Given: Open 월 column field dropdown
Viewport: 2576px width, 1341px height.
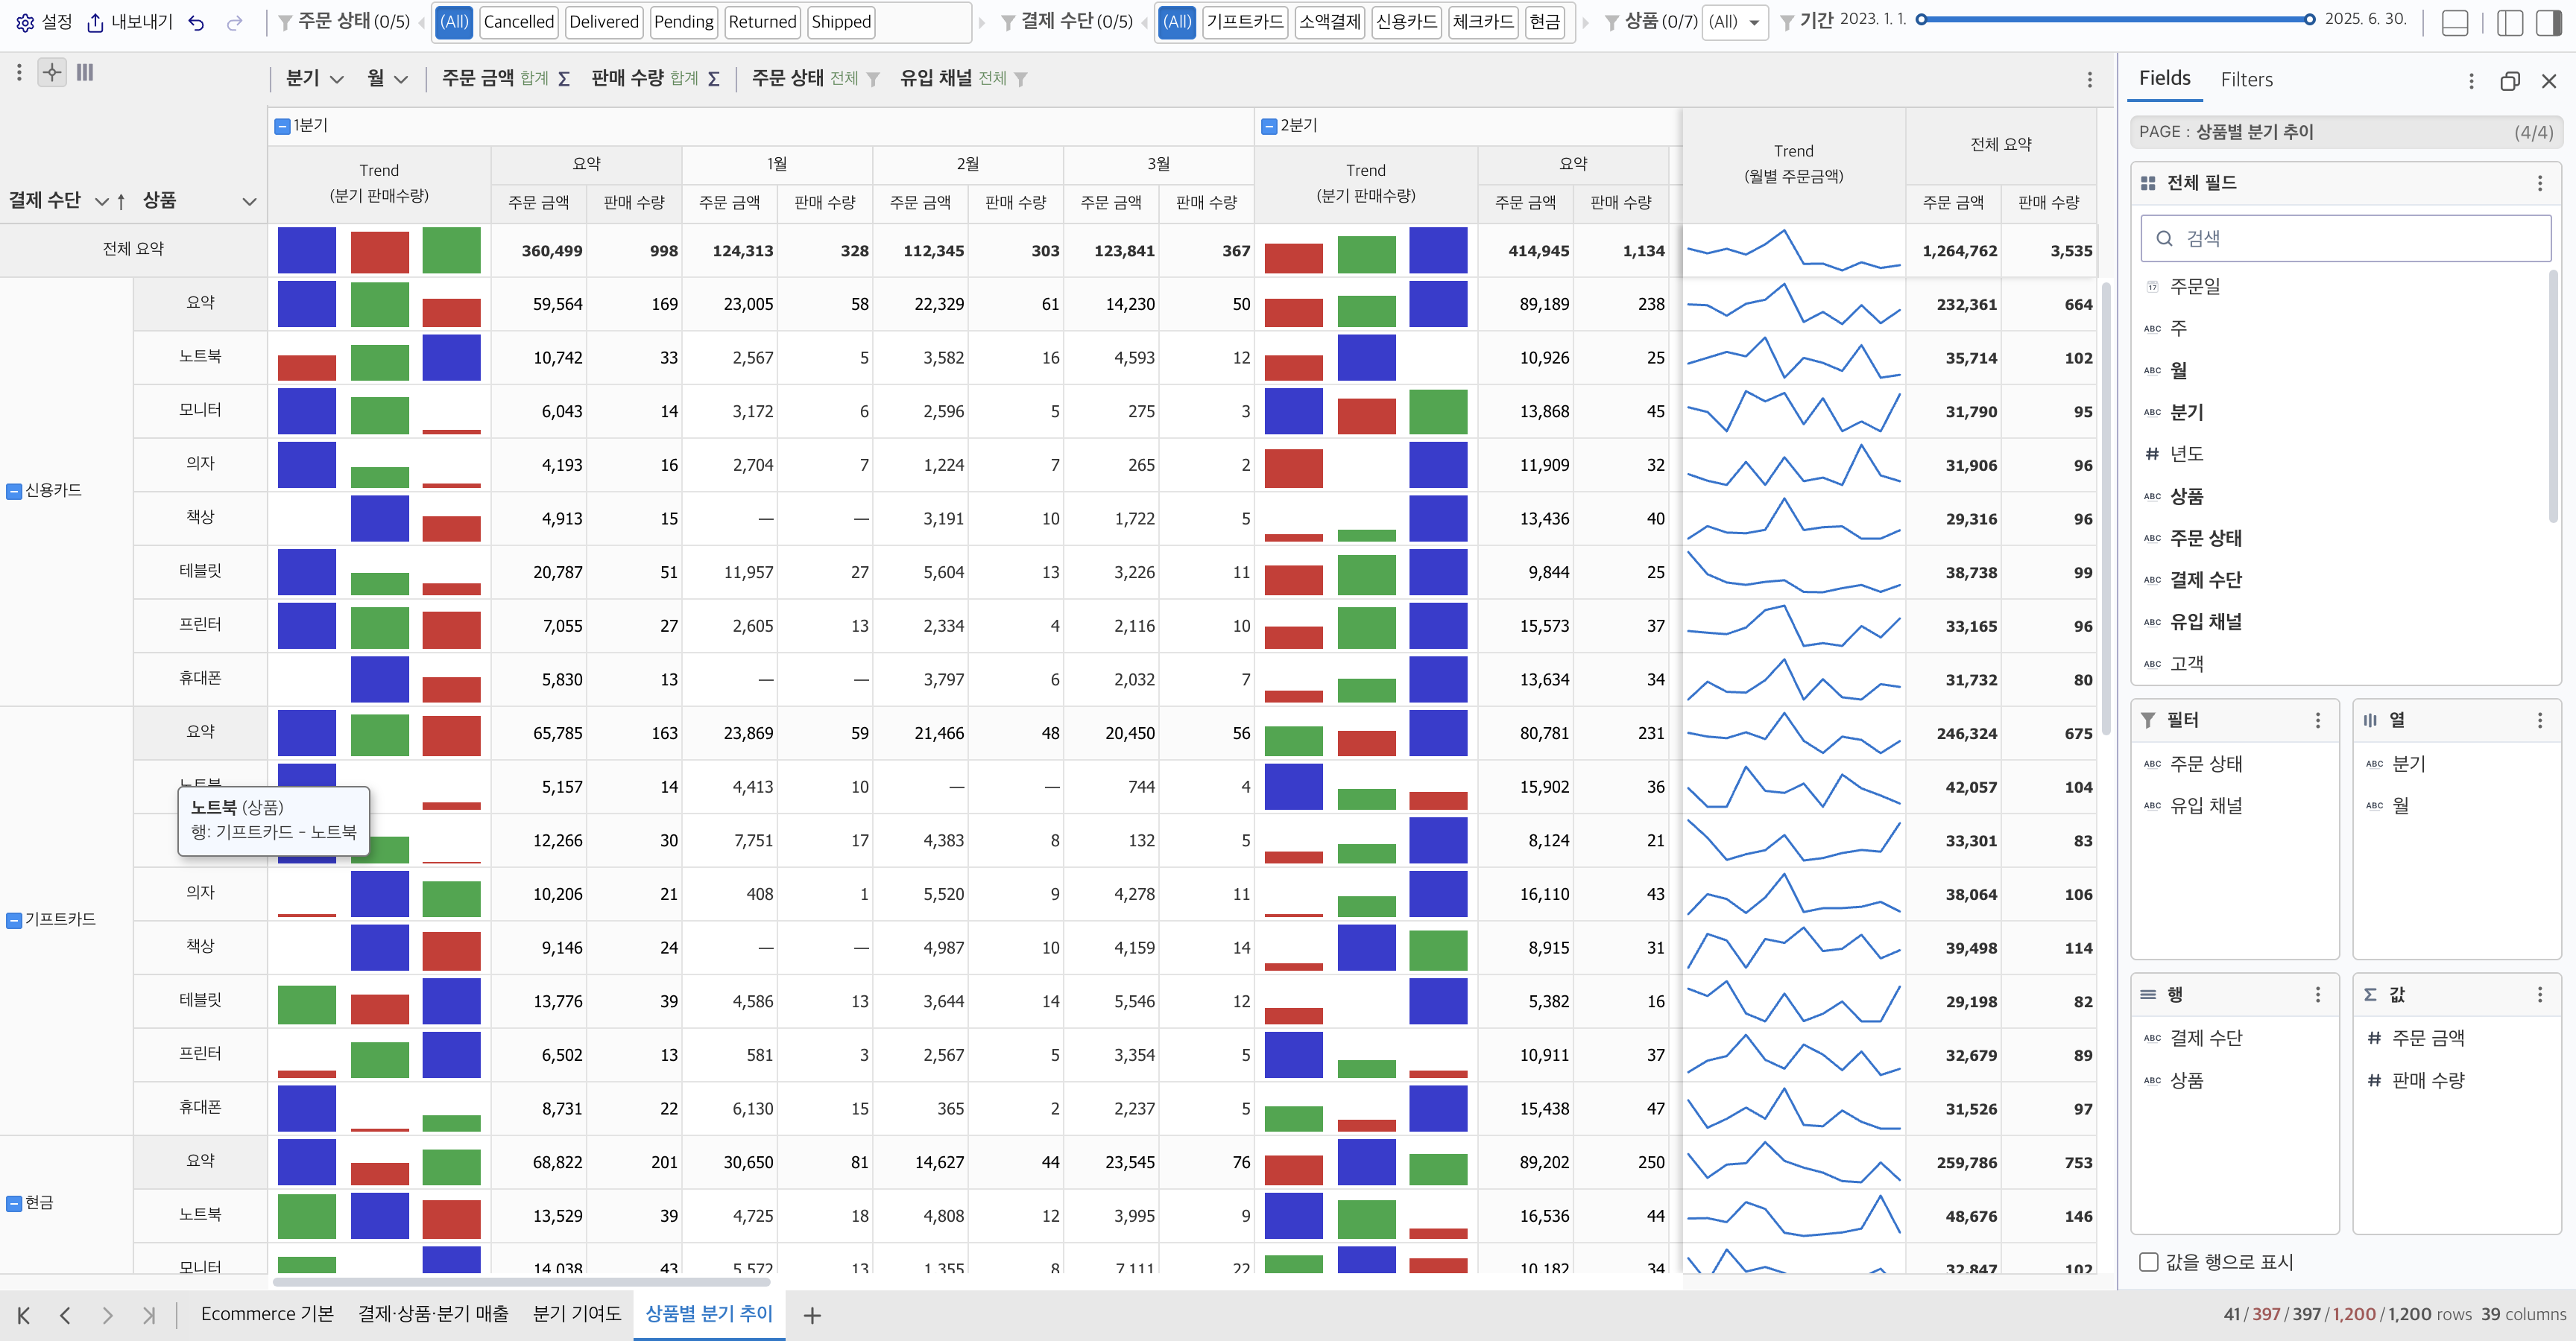Looking at the screenshot, I should point(401,79).
